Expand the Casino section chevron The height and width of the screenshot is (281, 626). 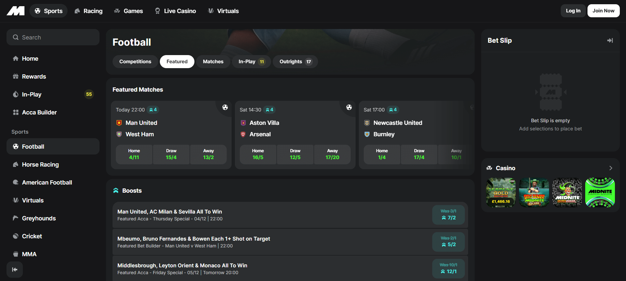pyautogui.click(x=611, y=168)
